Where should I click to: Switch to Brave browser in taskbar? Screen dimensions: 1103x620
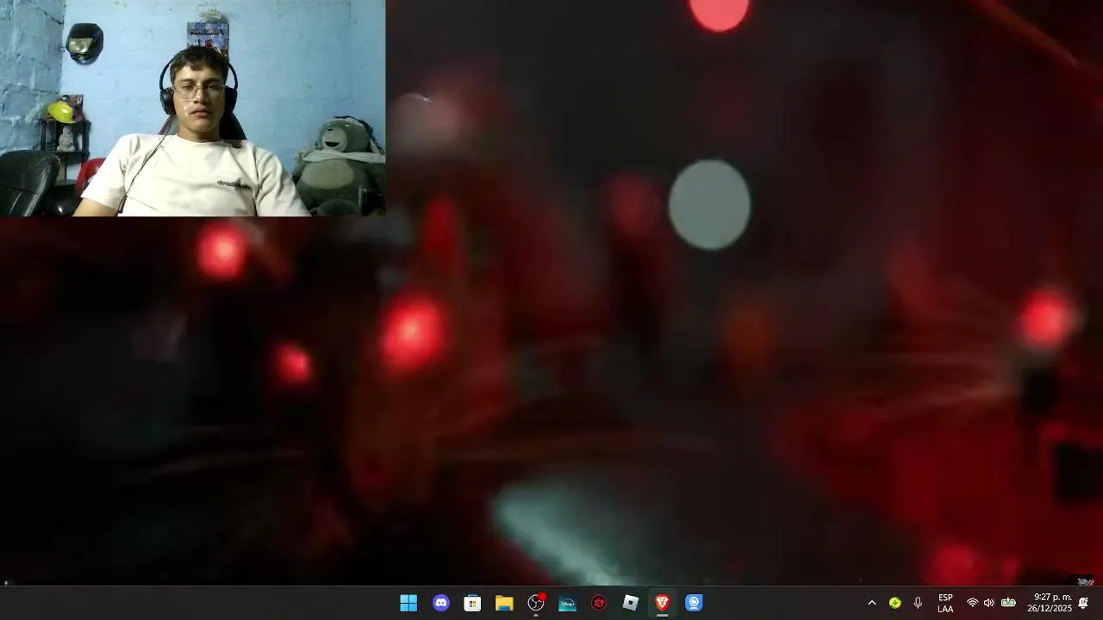pyautogui.click(x=662, y=603)
